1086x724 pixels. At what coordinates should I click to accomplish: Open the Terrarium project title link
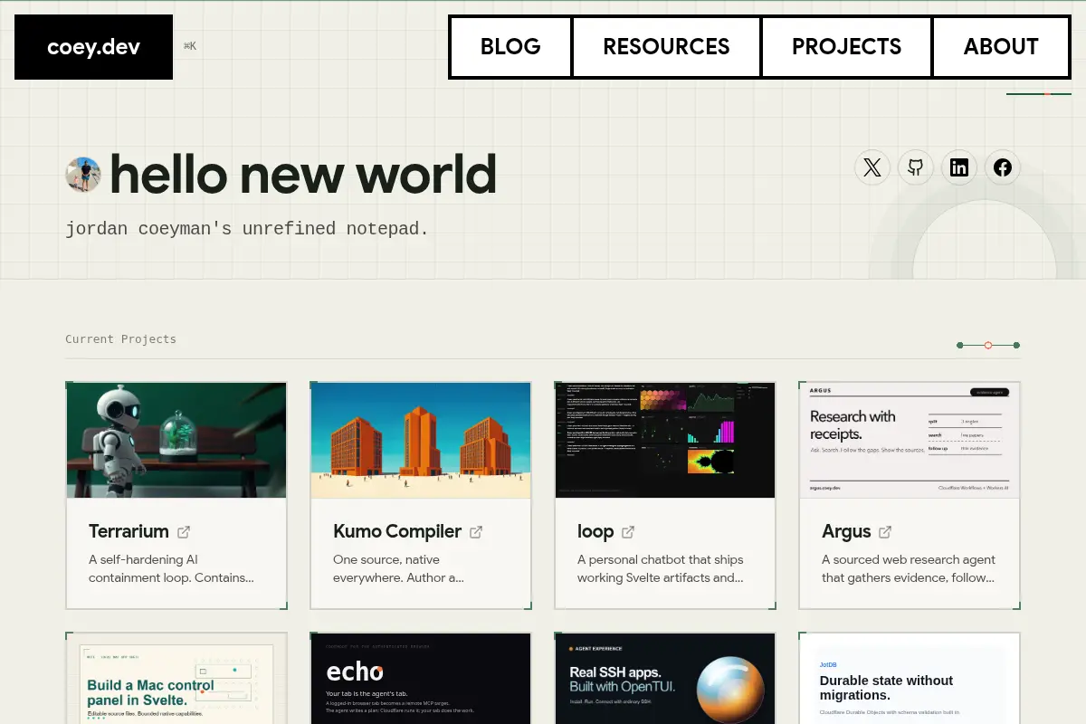pos(129,532)
